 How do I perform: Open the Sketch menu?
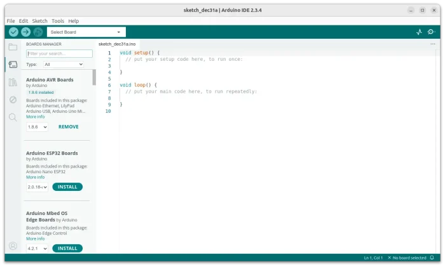pyautogui.click(x=39, y=21)
